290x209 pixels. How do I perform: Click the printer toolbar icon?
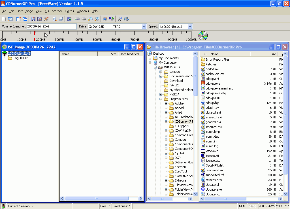tap(61, 19)
